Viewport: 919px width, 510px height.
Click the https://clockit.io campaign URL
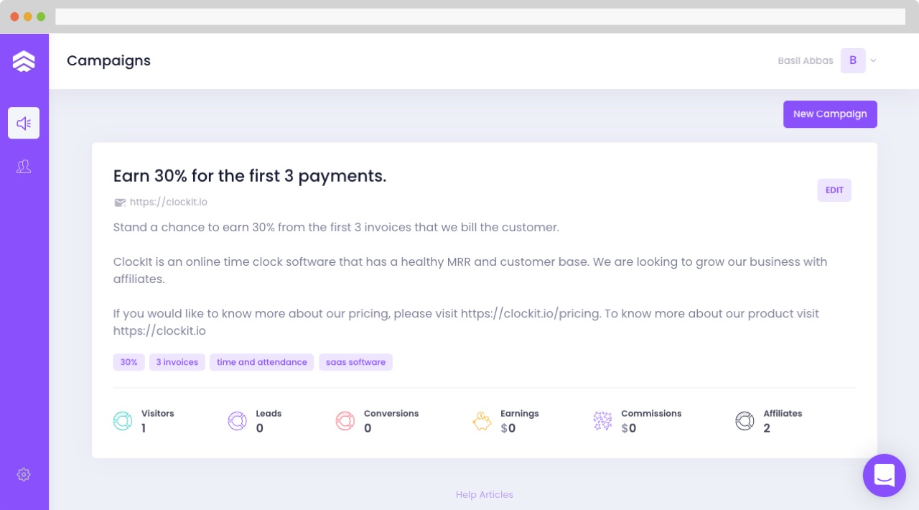click(x=169, y=203)
